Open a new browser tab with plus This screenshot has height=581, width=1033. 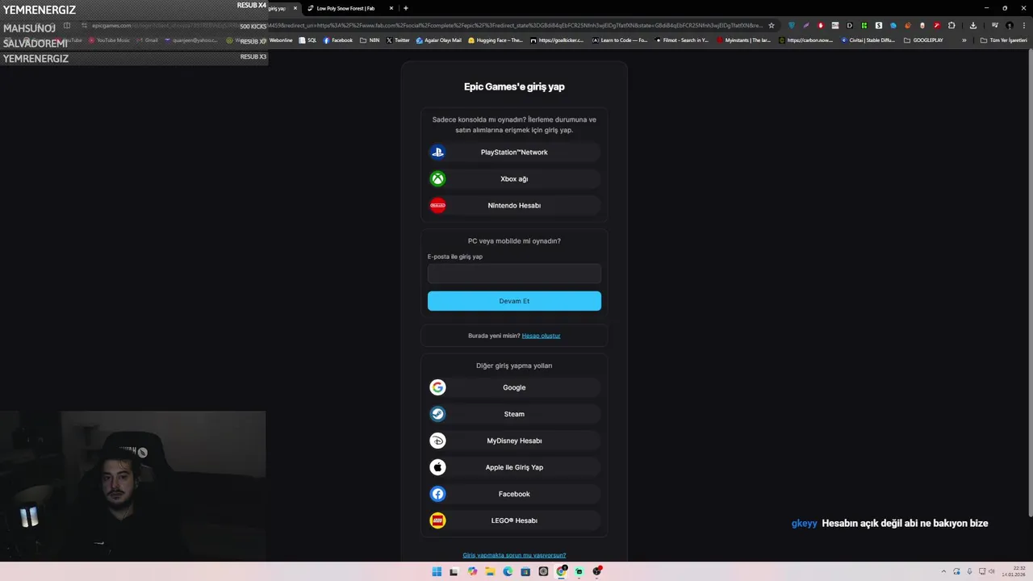pyautogui.click(x=405, y=8)
